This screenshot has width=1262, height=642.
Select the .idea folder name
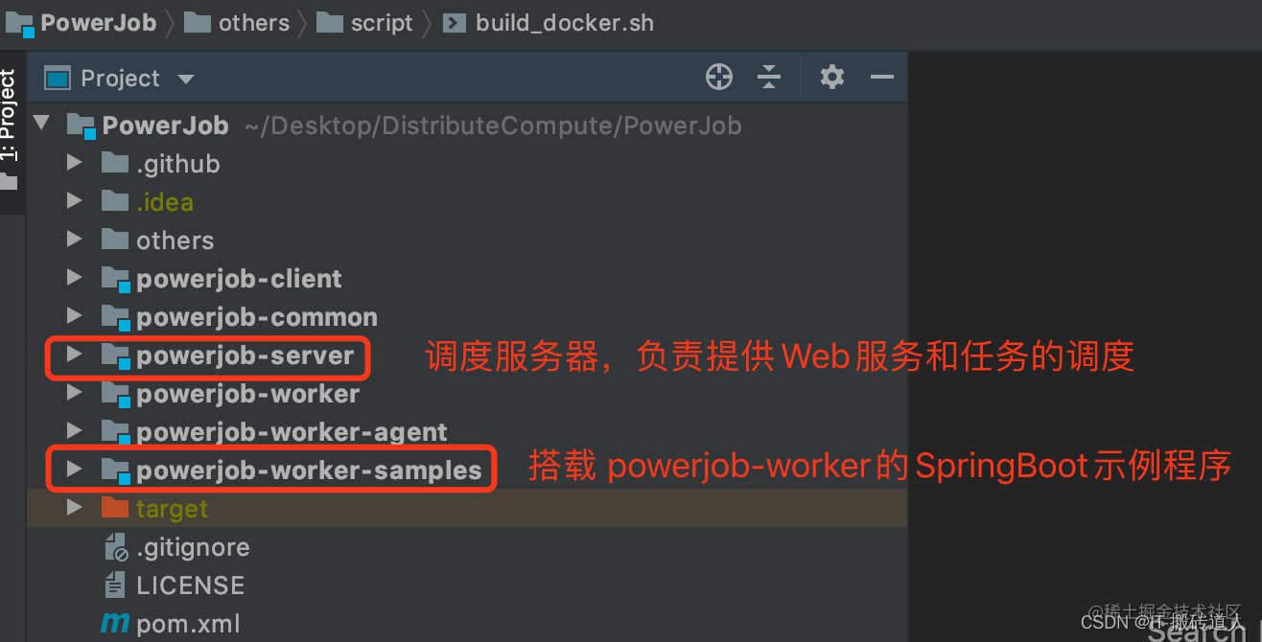tap(165, 202)
